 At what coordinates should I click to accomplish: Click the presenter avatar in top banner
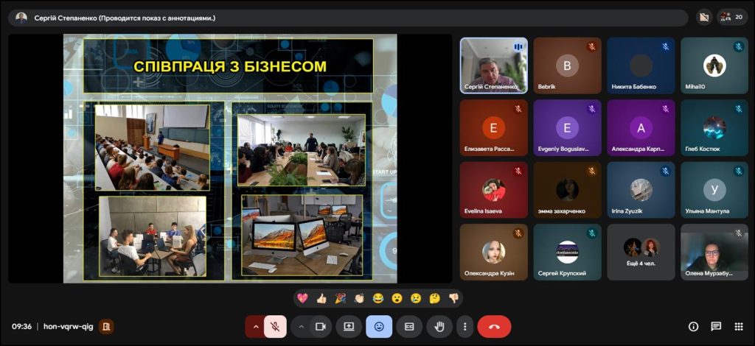21,18
